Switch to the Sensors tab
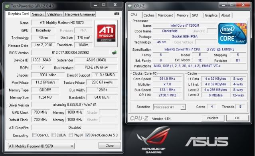This screenshot has height=156, width=255. point(38,14)
